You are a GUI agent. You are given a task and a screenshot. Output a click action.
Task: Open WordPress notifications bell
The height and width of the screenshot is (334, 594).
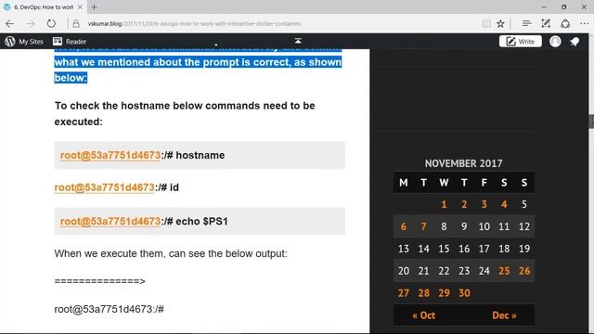575,41
